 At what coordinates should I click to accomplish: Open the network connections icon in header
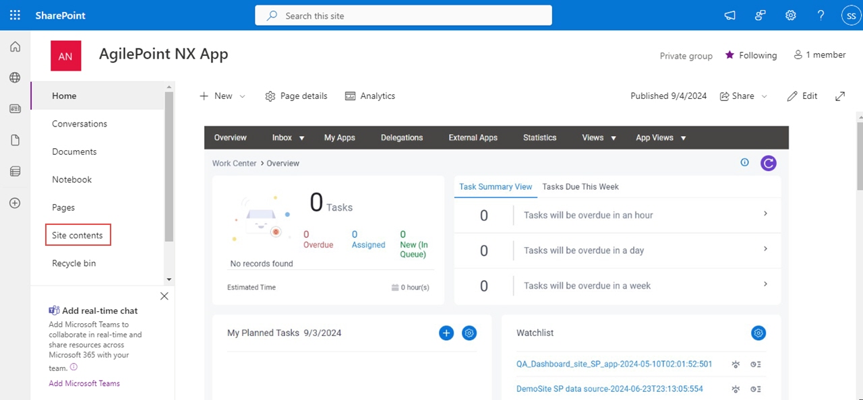point(761,15)
